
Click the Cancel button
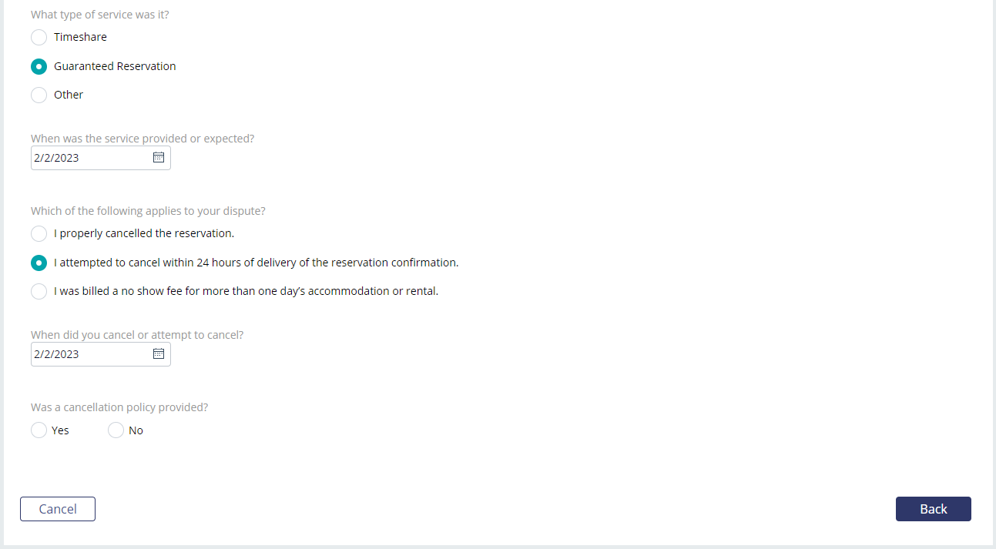pyautogui.click(x=58, y=509)
